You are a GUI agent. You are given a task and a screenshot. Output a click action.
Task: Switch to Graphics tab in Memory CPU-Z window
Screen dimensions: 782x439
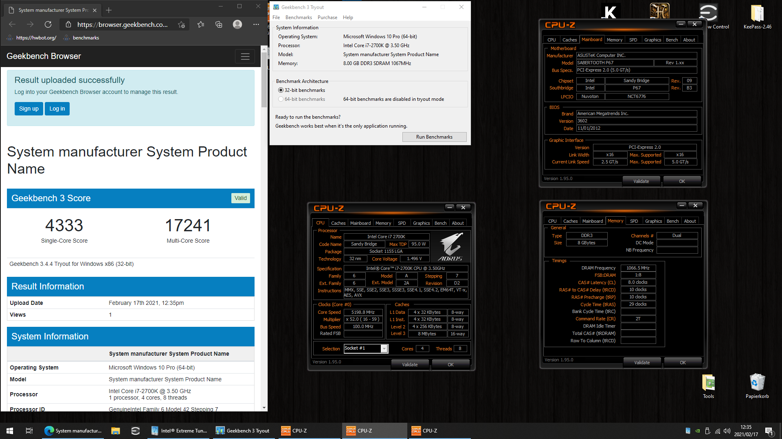click(653, 221)
